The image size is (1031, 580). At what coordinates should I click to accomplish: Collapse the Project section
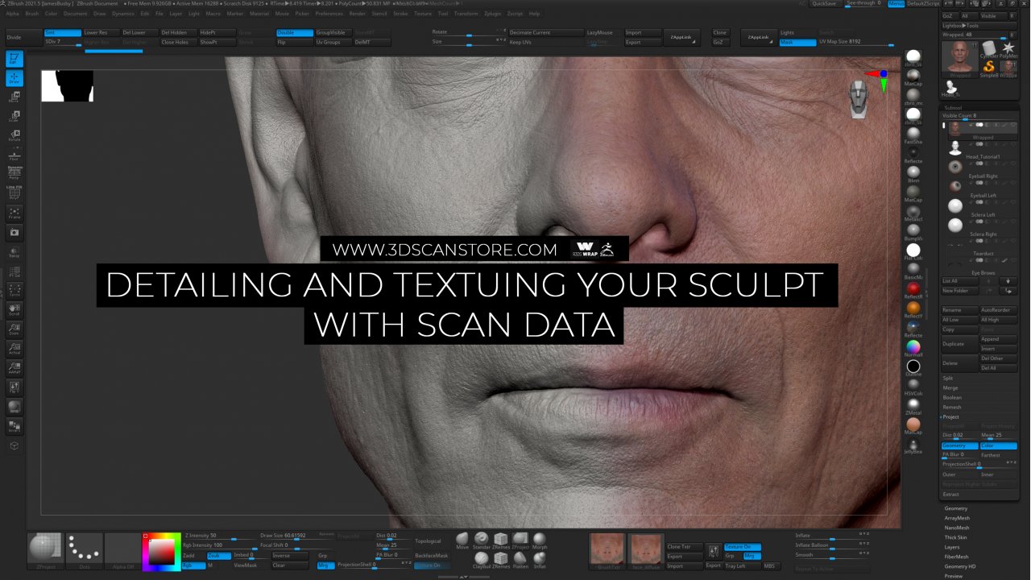click(x=951, y=416)
